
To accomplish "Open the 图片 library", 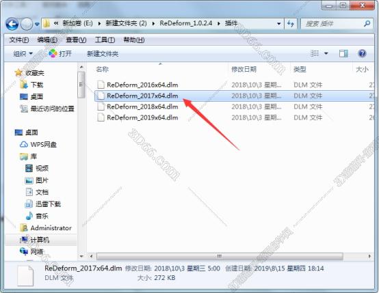I will (42, 180).
